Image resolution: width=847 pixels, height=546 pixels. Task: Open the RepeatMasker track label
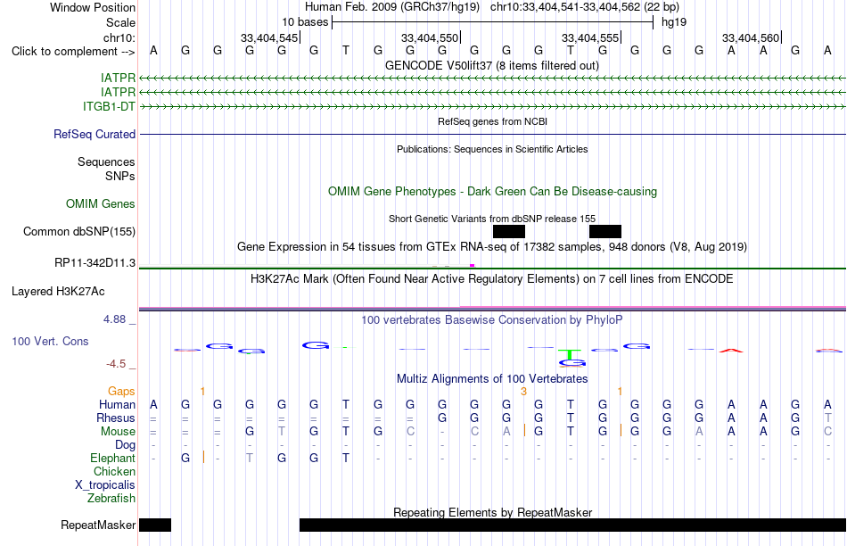(98, 525)
